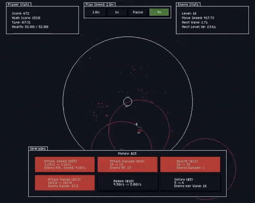
Task: Click the red triangle enemy
Action: [x=140, y=131]
